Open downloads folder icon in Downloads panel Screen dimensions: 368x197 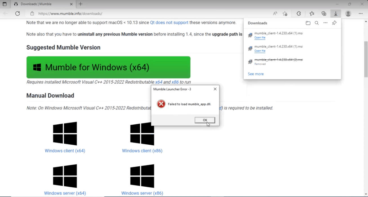[x=308, y=23]
